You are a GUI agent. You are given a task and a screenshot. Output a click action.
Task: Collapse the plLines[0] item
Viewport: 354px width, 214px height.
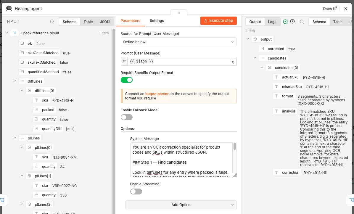pos(22,147)
